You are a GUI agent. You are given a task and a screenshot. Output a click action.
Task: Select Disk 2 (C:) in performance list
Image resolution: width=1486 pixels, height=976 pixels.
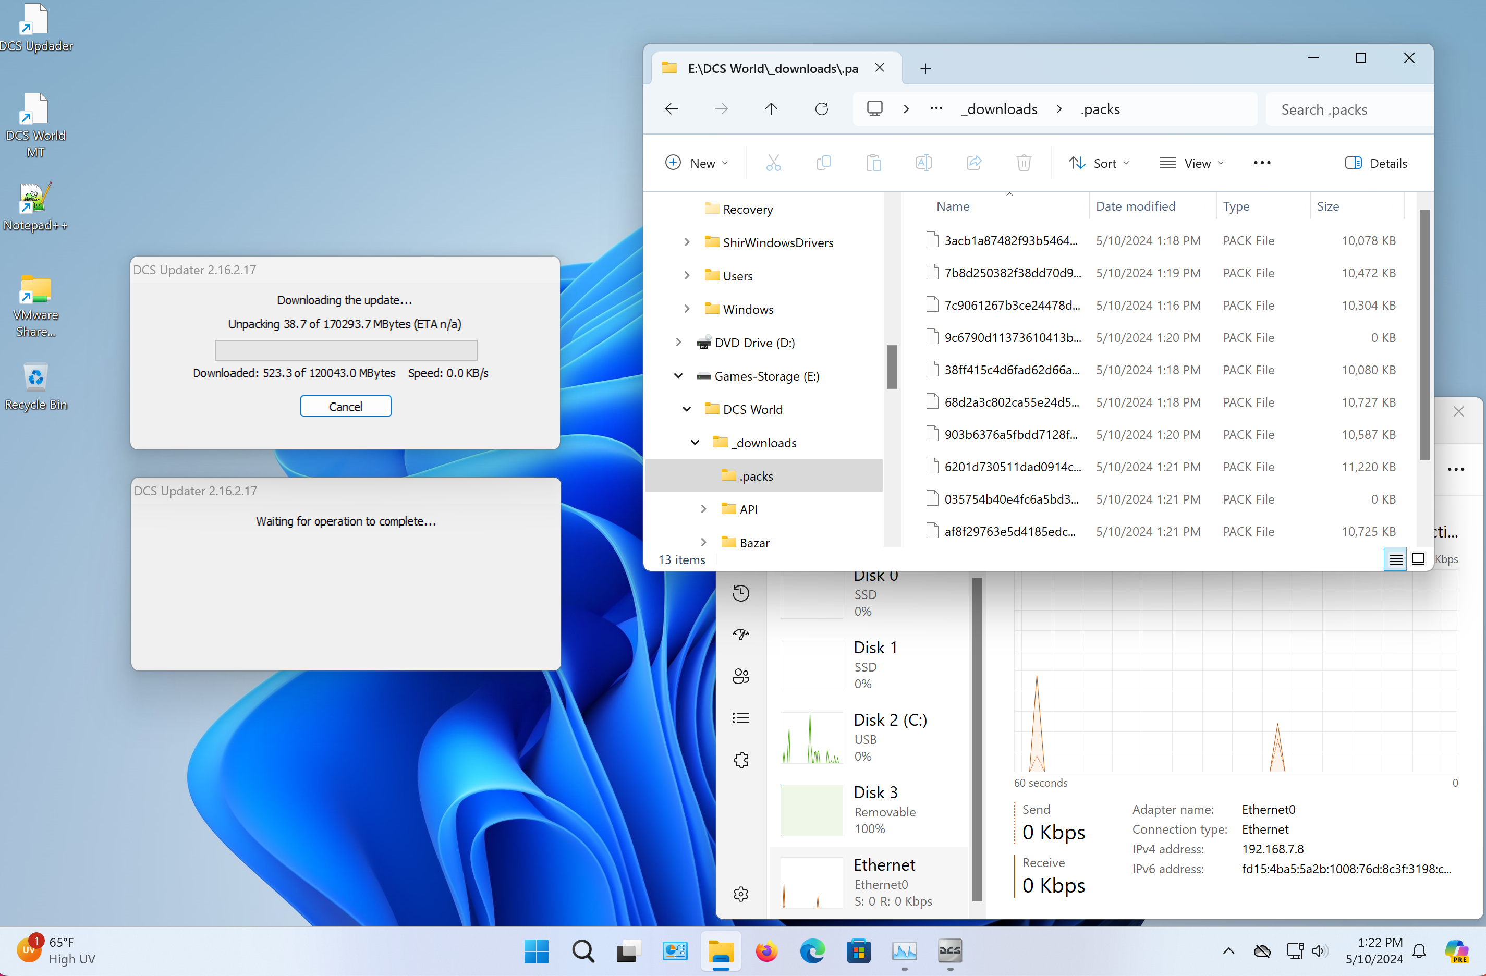click(x=870, y=737)
